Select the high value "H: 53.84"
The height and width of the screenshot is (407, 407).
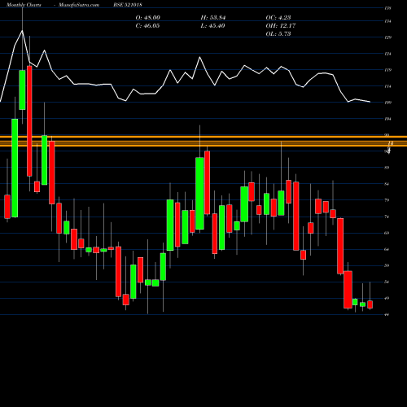(x=213, y=18)
